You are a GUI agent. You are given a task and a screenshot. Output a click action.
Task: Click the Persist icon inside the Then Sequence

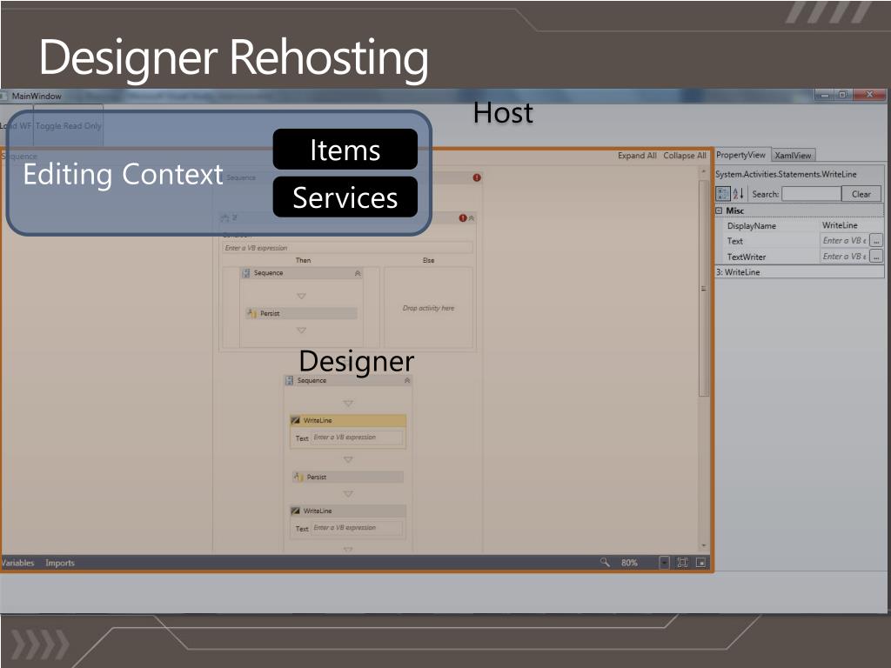click(x=251, y=313)
